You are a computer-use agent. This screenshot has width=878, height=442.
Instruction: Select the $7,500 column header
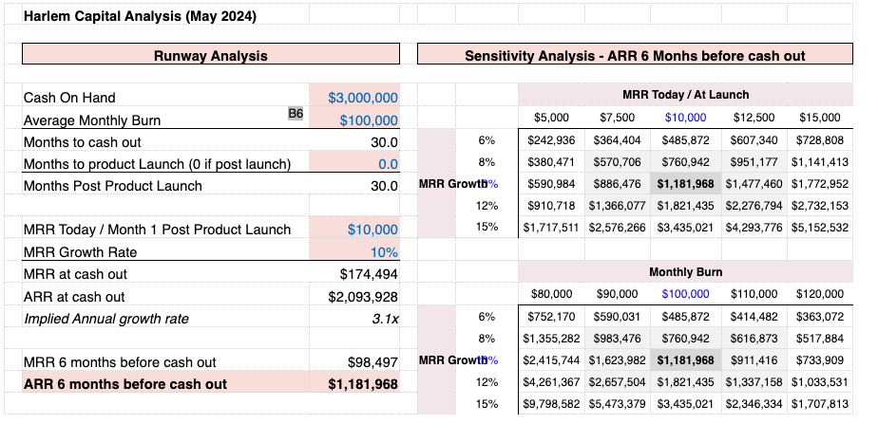click(617, 118)
